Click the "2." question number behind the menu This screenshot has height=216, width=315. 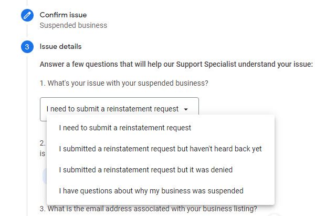tap(43, 143)
